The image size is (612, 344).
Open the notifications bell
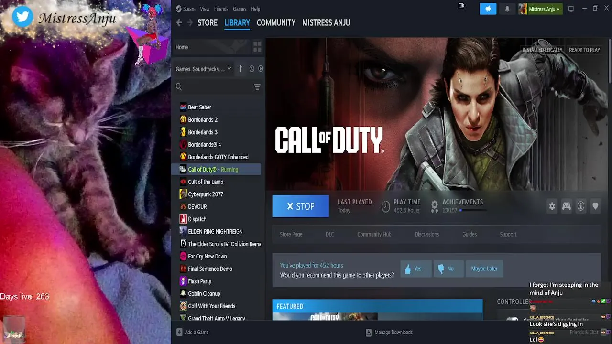coord(507,9)
